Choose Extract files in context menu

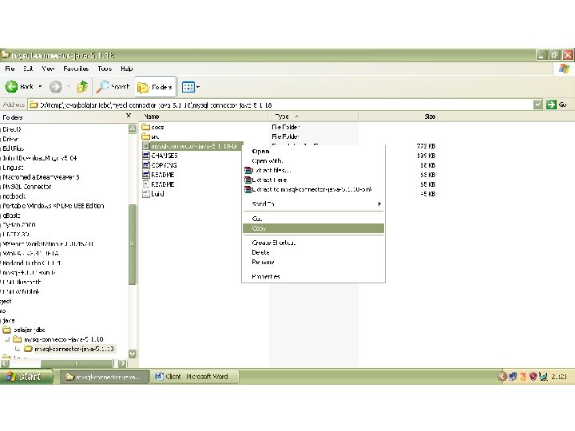[313, 171]
